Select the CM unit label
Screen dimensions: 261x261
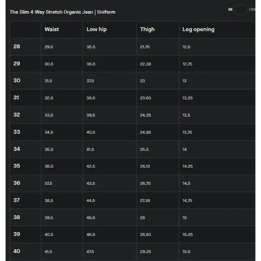[252, 9]
